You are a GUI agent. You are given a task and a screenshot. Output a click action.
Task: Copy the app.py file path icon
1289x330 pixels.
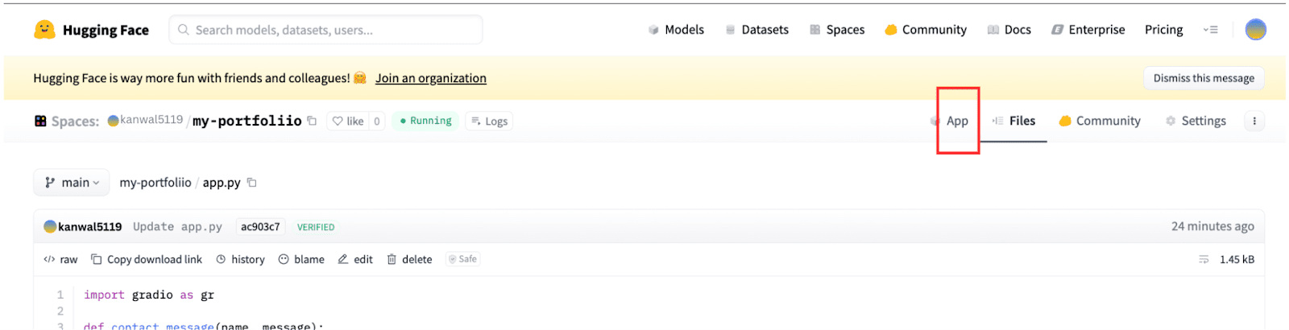coord(252,183)
